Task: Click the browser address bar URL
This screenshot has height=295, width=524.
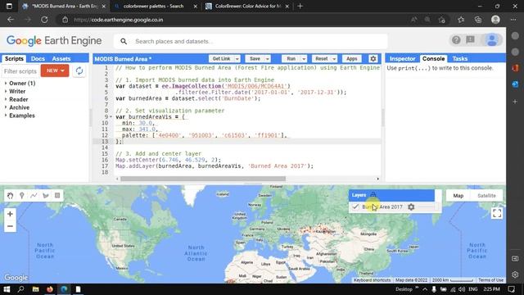Action: [x=118, y=20]
